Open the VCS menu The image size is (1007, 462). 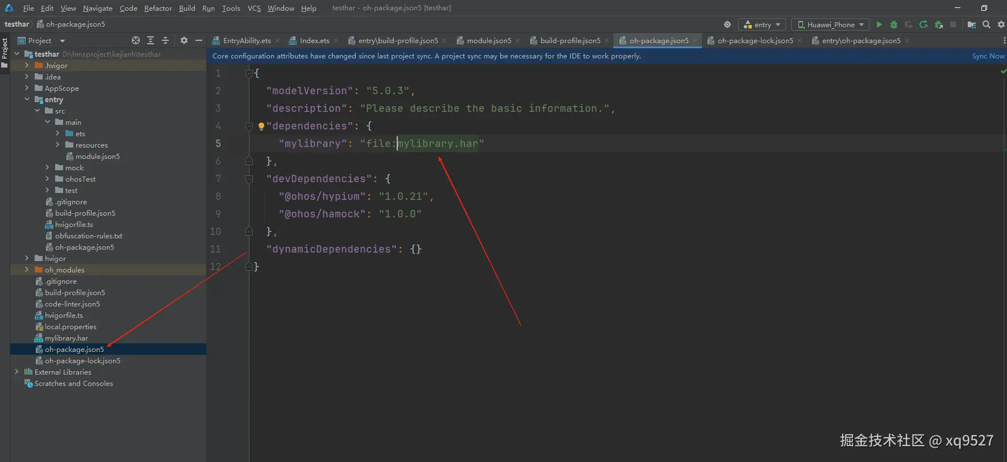pyautogui.click(x=254, y=8)
